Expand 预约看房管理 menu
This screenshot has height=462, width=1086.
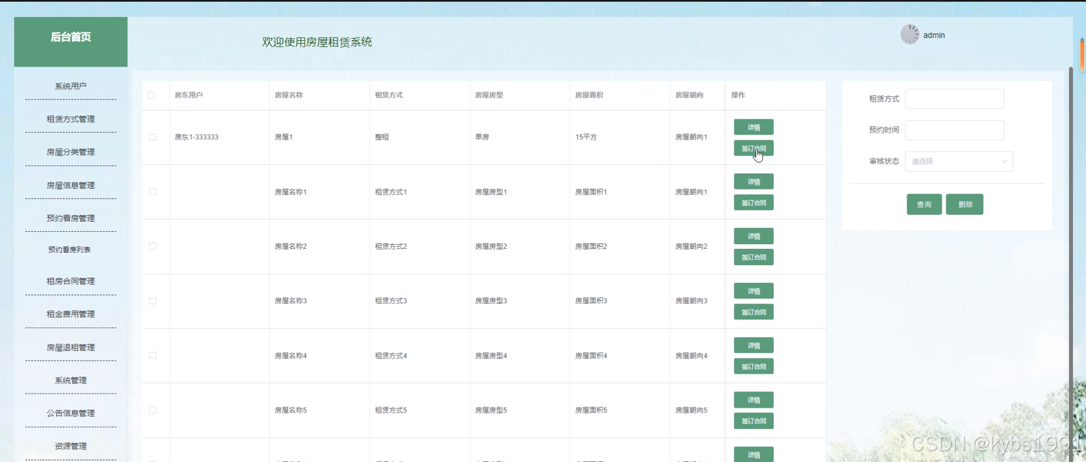(x=71, y=218)
